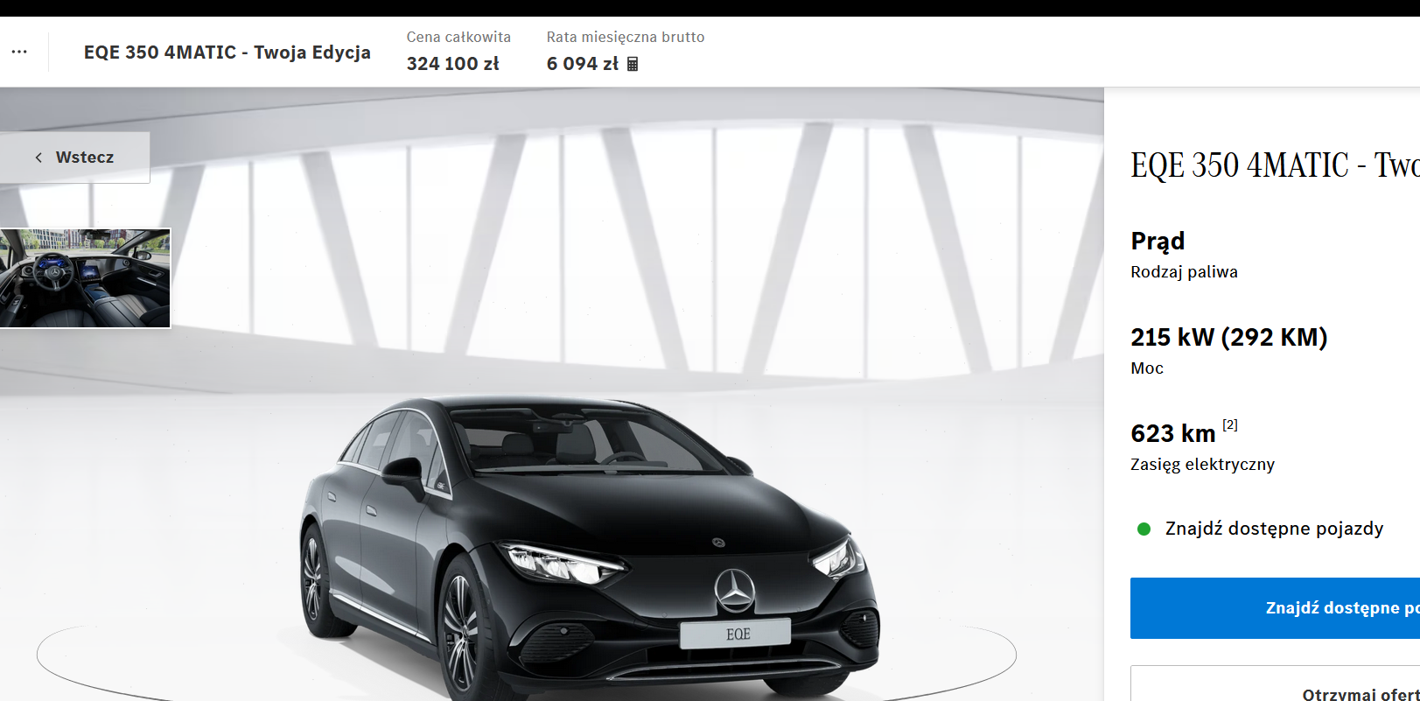
Task: Click the blue Znajdź dostępne pojazdy button
Action: click(x=1275, y=608)
